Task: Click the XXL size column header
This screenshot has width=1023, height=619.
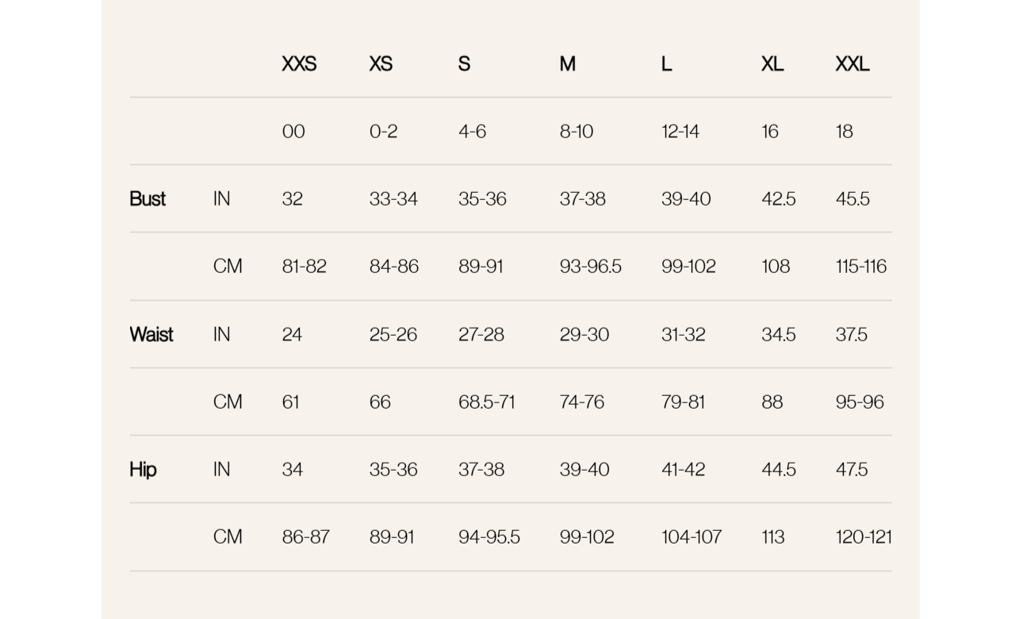Action: 852,64
